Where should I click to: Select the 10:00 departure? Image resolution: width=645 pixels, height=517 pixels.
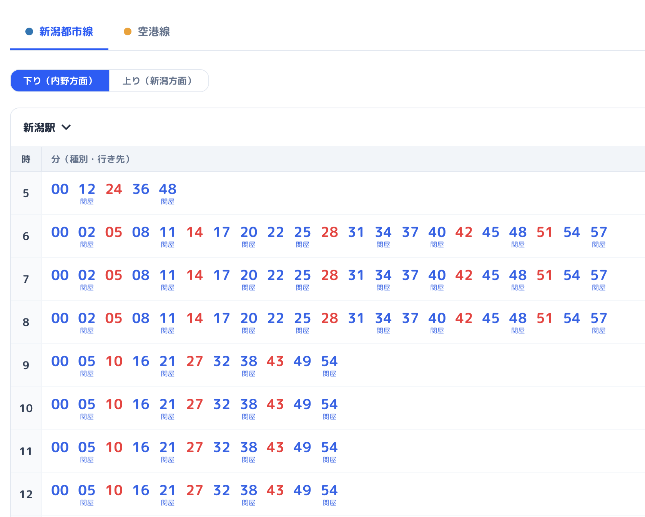(x=60, y=404)
